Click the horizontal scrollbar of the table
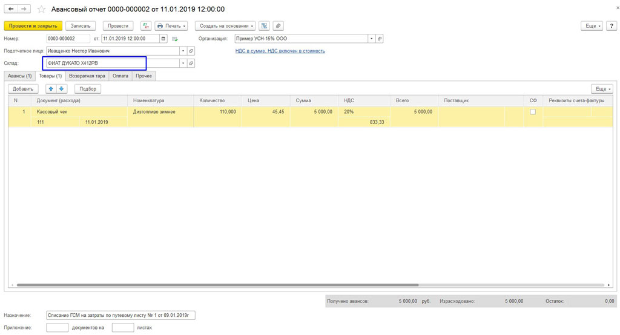620x335 pixels. [x=217, y=285]
